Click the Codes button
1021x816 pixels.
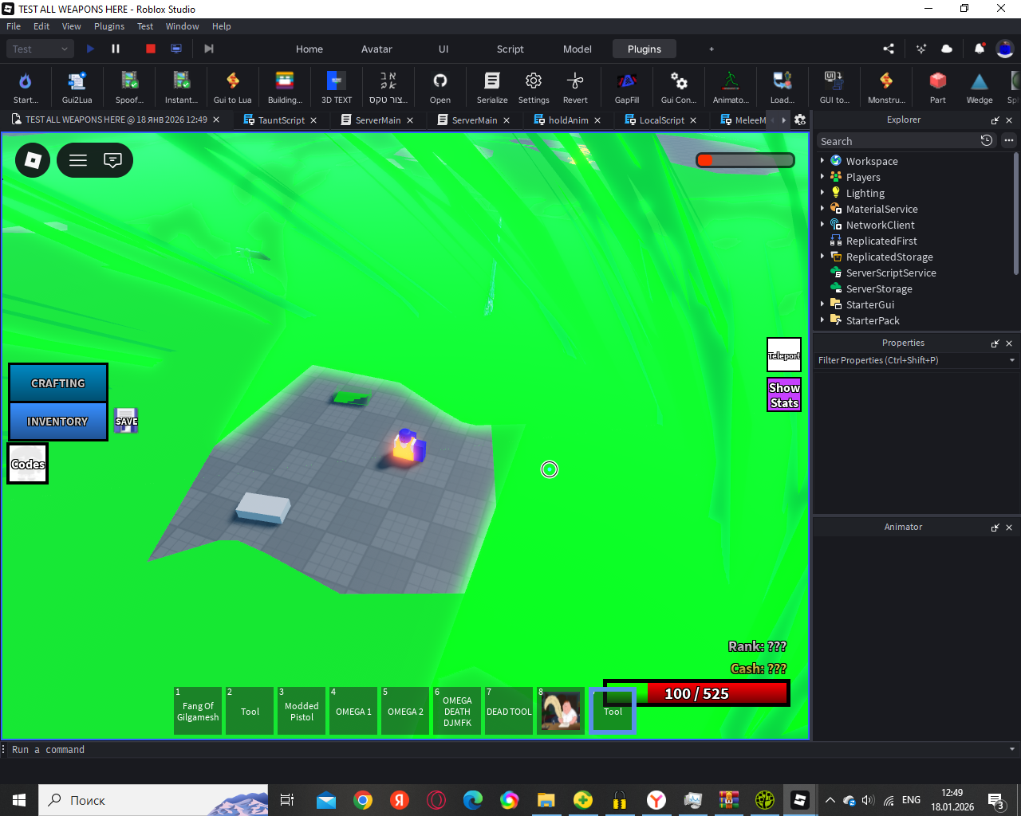[x=28, y=464]
